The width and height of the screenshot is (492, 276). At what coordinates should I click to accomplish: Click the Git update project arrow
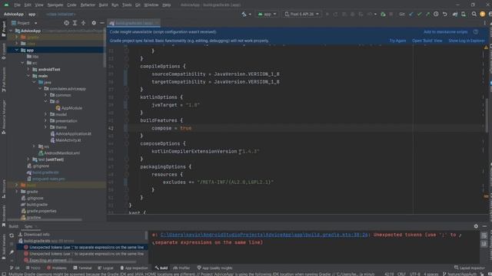[411, 14]
